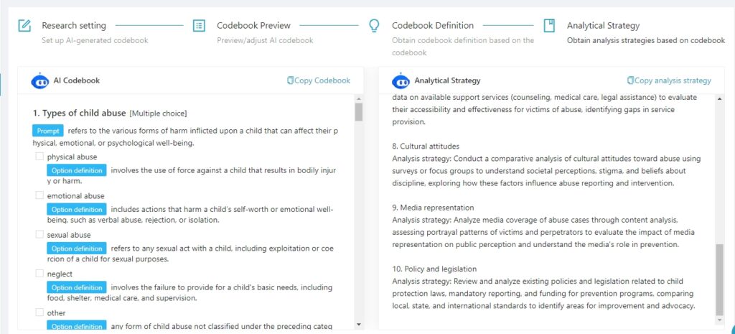Click the copy icon beside Copy analysis strategy
Screen dimensions: 735x334
point(630,80)
